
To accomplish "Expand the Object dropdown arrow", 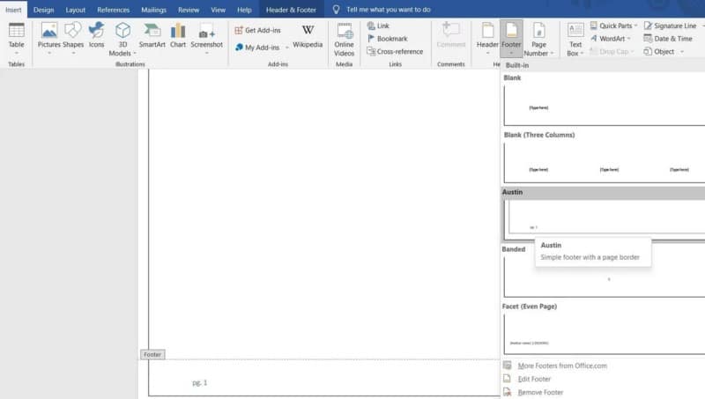I will point(682,52).
